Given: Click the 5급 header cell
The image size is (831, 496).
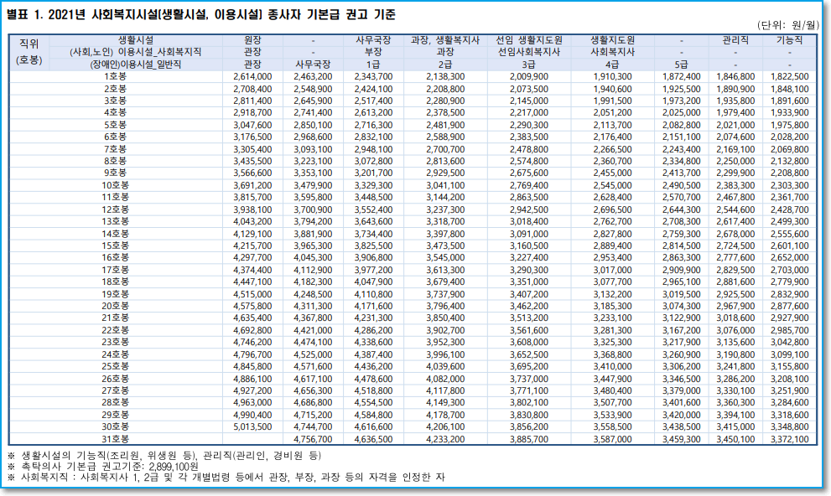Looking at the screenshot, I should [681, 64].
